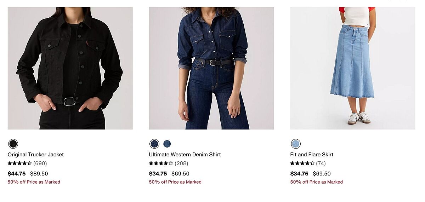The width and height of the screenshot is (425, 202).
Task: Open the Original Trucker Jacket product image
Action: pyautogui.click(x=70, y=68)
